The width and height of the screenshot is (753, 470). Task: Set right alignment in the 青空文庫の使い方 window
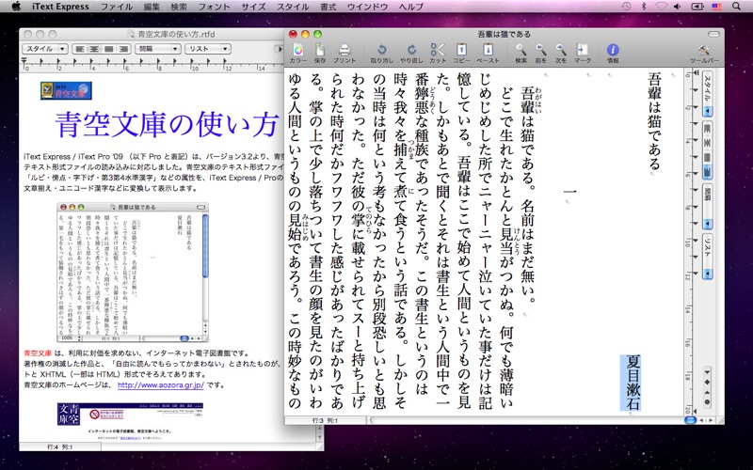click(123, 49)
